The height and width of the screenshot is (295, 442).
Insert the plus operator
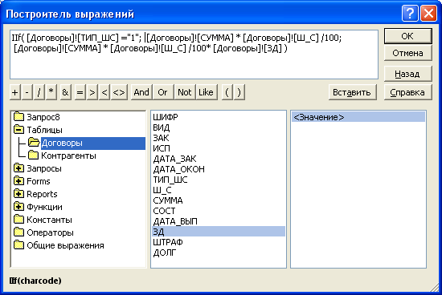[15, 92]
